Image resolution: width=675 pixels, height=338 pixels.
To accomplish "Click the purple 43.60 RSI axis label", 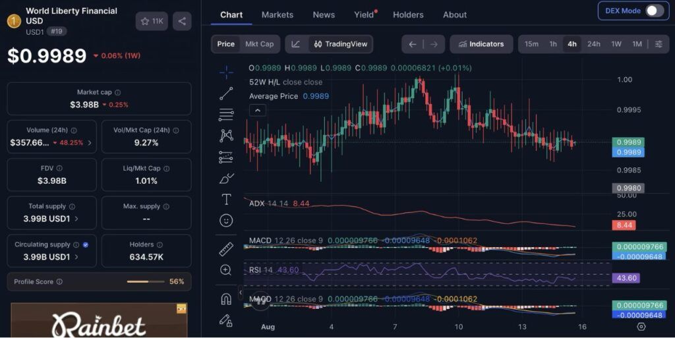I will pyautogui.click(x=626, y=278).
